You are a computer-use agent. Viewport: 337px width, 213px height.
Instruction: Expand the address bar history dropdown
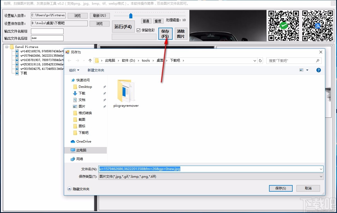pyautogui.click(x=255, y=61)
